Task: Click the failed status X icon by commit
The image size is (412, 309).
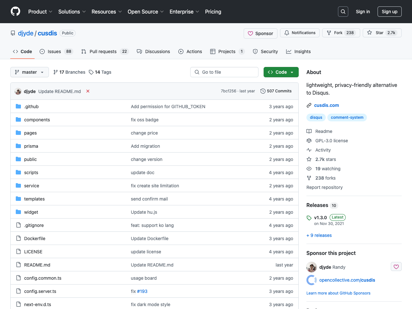Action: tap(88, 91)
